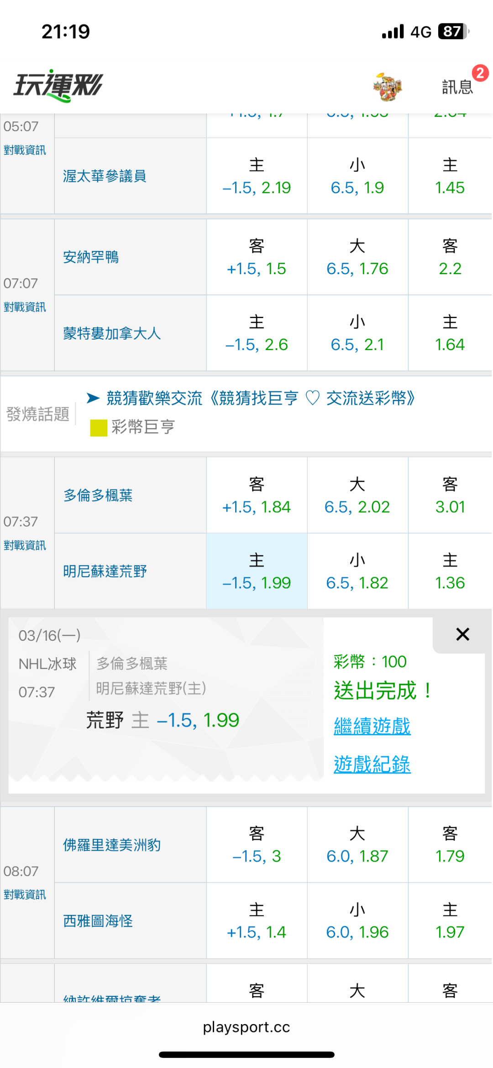493x1068 pixels.
Task: Tap the 玩運彩 logo
Action: coord(58,85)
